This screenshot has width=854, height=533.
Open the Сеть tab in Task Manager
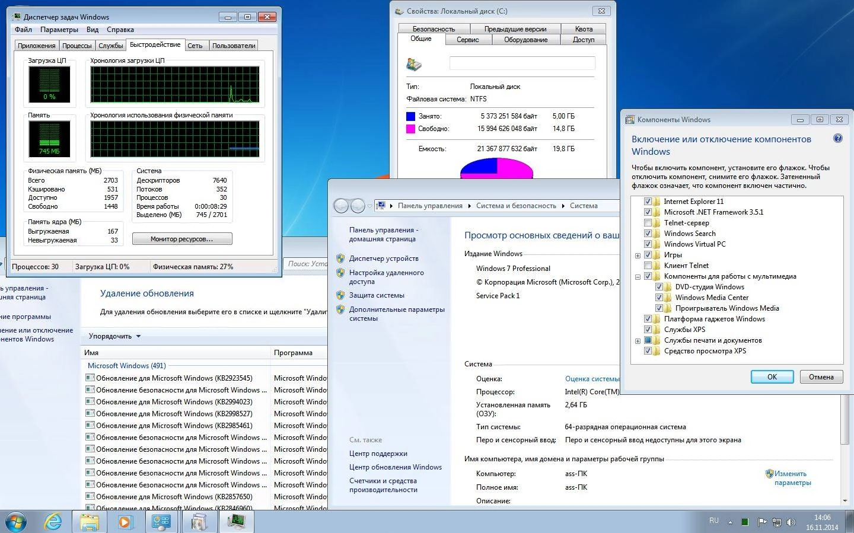pyautogui.click(x=195, y=46)
